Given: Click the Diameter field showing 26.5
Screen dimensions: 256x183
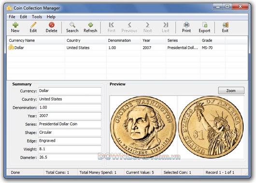Looking at the screenshot, I should coord(70,157).
